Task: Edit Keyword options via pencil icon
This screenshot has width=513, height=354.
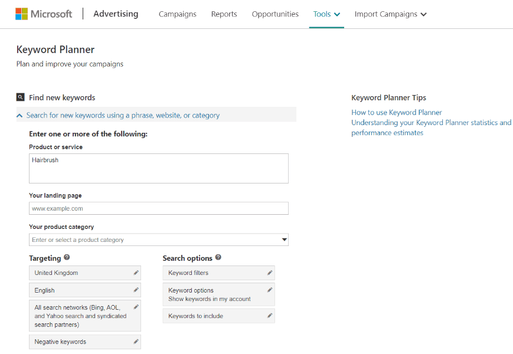Action: 270,290
